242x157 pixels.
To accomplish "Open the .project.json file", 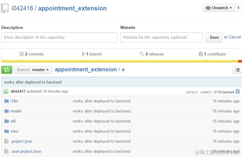I will [x=21, y=141].
